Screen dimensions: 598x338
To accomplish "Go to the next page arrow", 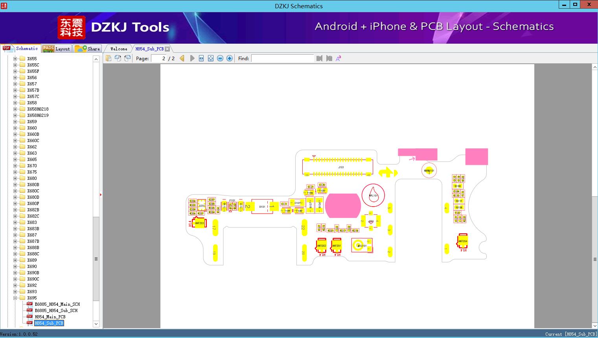I will [192, 58].
